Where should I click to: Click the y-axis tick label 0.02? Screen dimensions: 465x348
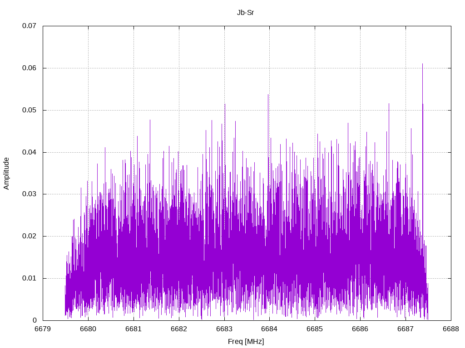(29, 236)
